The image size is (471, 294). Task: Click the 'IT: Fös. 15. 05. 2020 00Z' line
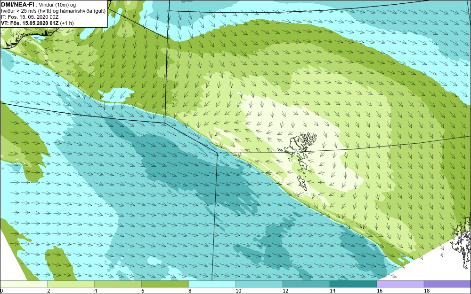tap(30, 17)
